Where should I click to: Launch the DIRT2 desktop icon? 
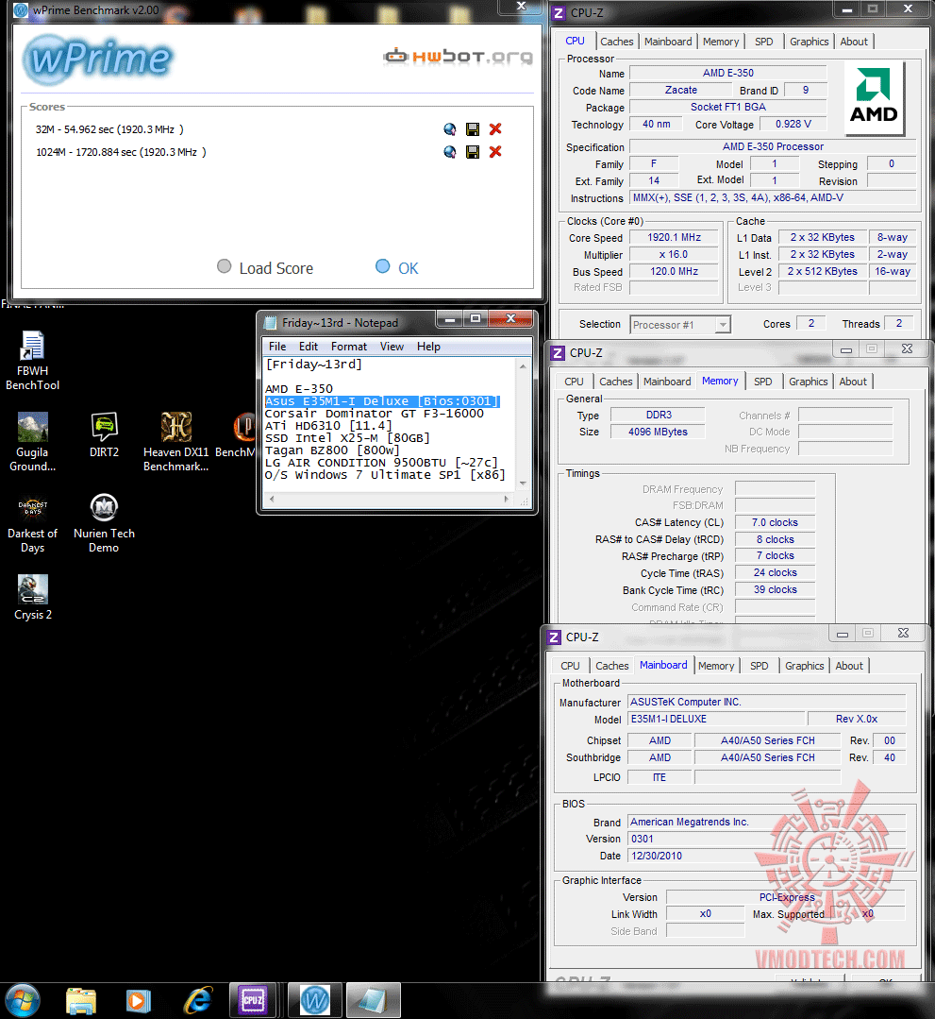point(104,435)
